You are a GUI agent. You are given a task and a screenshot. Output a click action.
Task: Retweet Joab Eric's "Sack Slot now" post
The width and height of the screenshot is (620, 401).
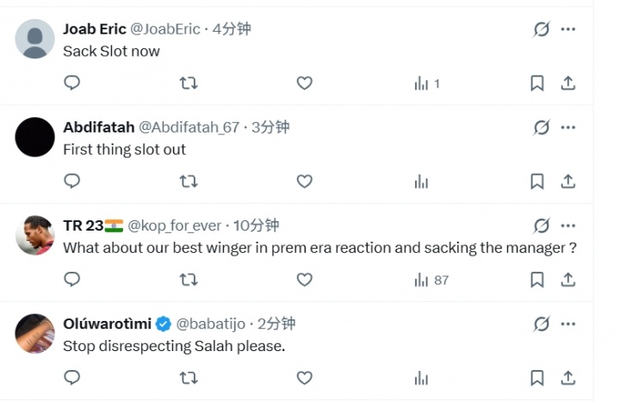point(188,83)
